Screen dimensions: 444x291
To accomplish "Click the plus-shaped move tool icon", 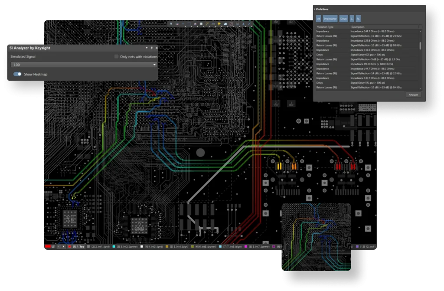I will click(183, 24).
